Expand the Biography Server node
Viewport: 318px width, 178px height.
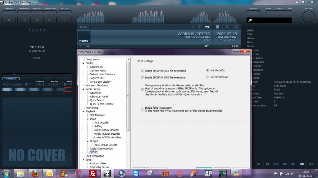(x=88, y=167)
